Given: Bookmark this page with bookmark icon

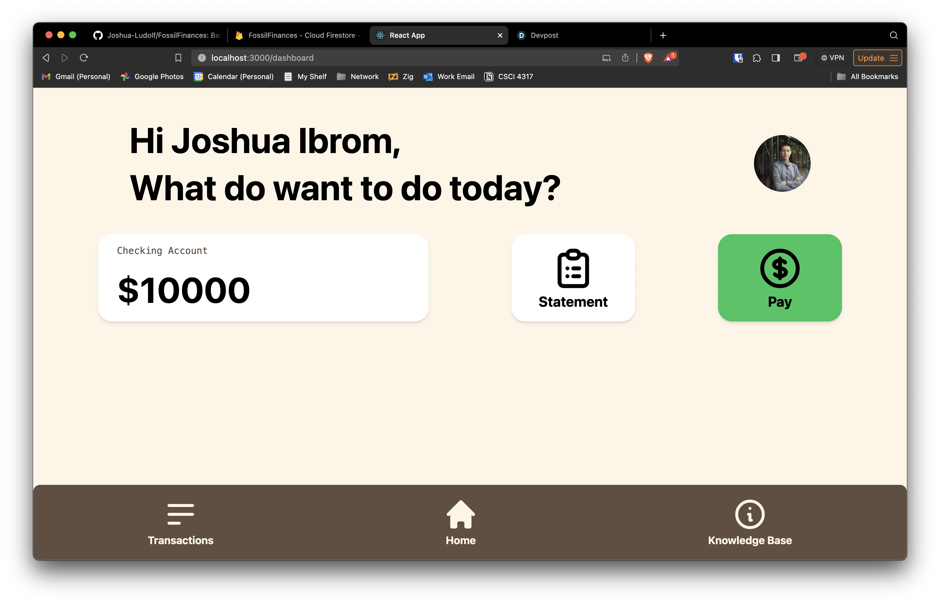Looking at the screenshot, I should click(178, 58).
